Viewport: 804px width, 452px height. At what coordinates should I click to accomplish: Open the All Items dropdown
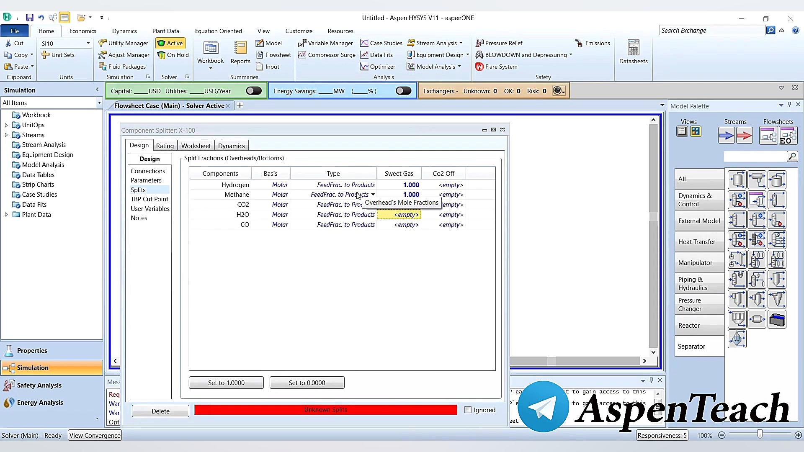99,103
